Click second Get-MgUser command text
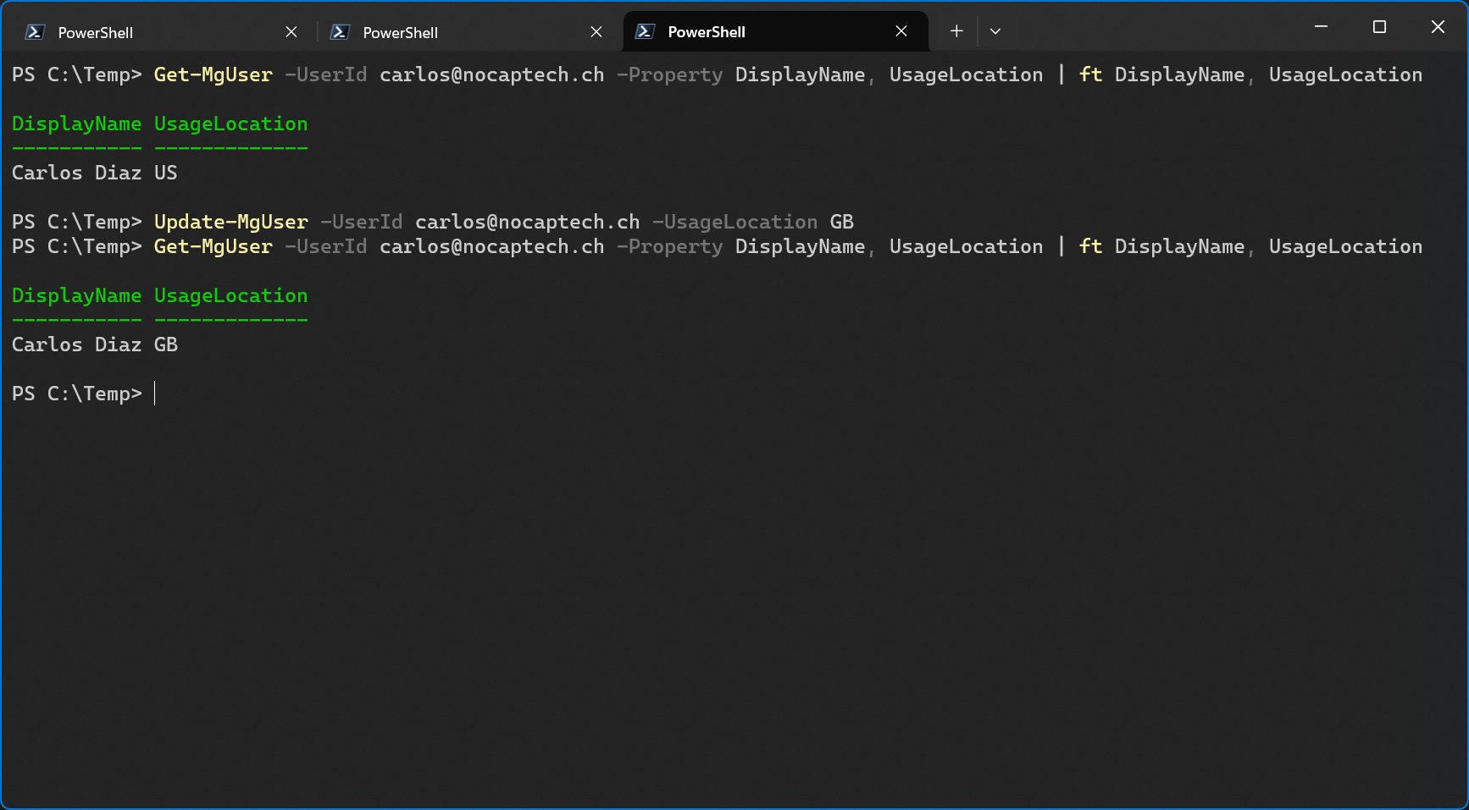 (213, 246)
